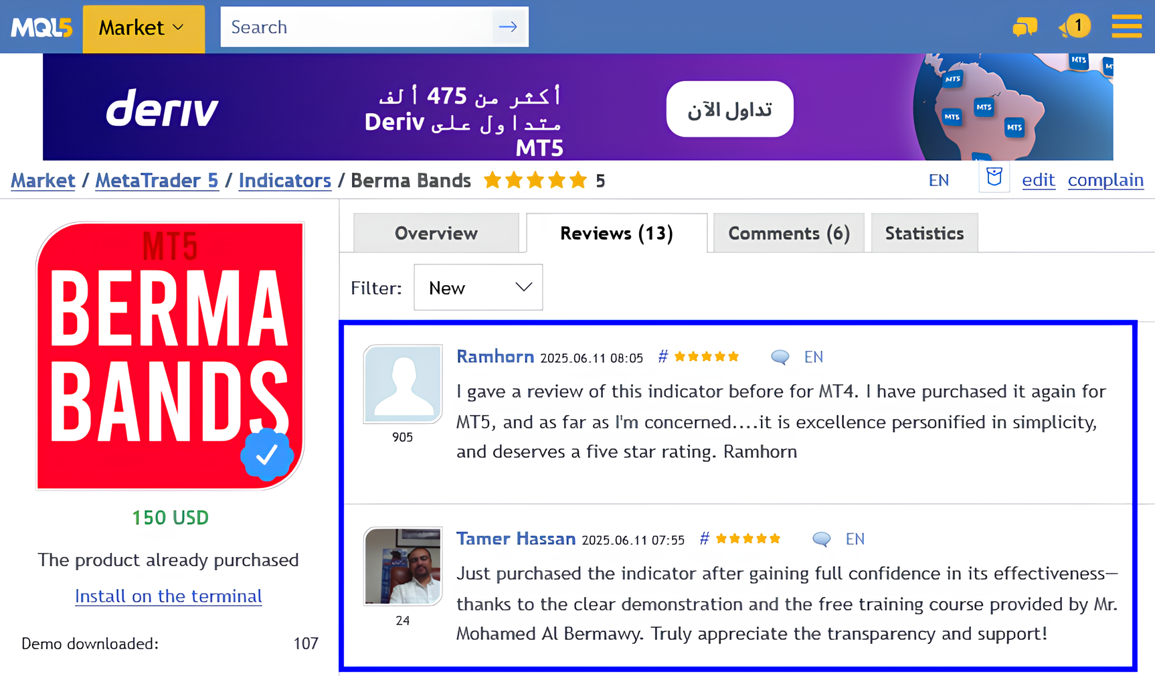
Task: Open the hamburger main menu
Action: coord(1127,27)
